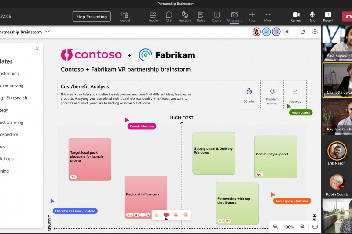Click the Stop Presenting button
The width and height of the screenshot is (352, 234).
point(92,17)
